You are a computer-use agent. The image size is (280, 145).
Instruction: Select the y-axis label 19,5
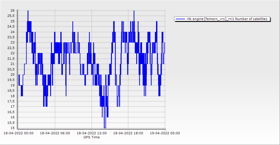(x=11, y=80)
